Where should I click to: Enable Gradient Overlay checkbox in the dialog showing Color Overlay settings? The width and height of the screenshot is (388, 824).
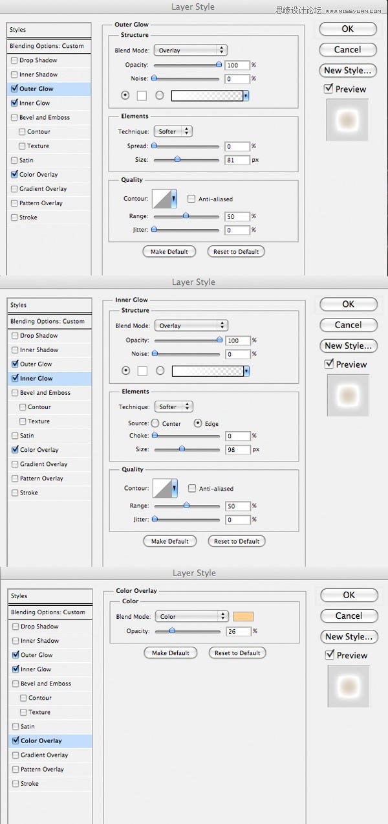16,755
